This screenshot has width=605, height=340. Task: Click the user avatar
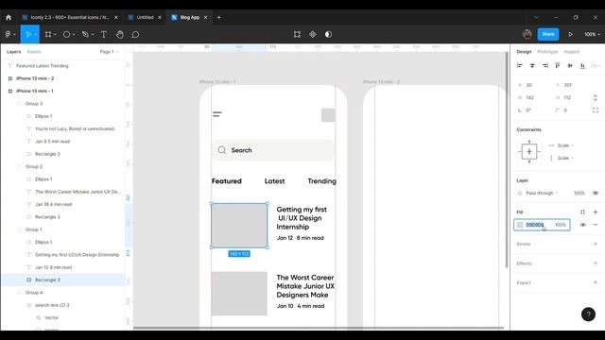(527, 34)
